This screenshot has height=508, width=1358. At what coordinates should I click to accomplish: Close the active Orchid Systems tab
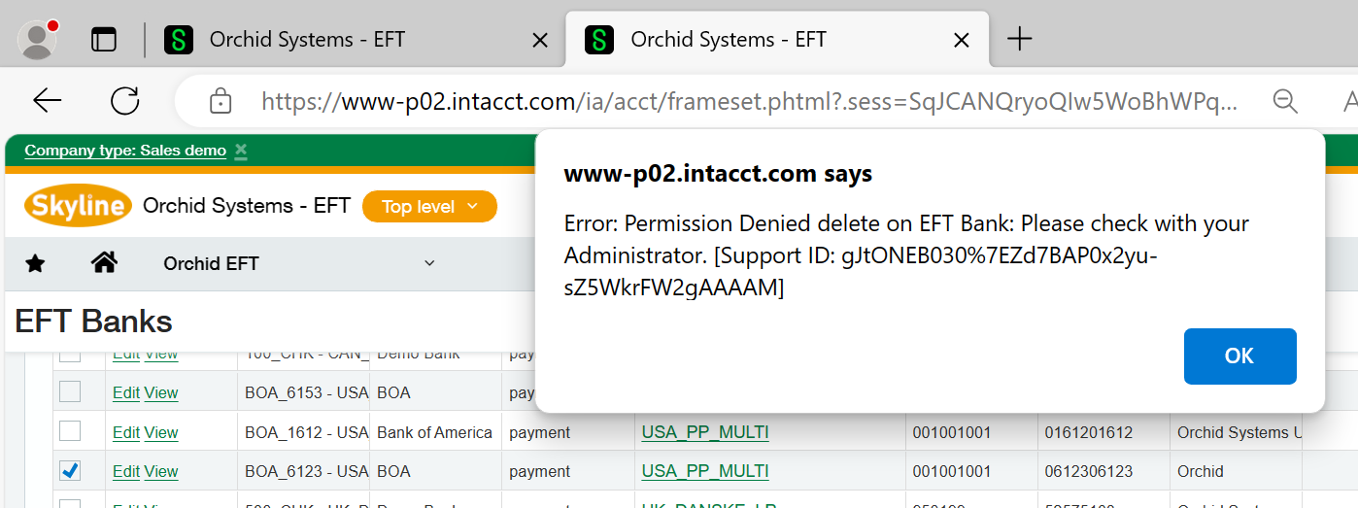961,40
